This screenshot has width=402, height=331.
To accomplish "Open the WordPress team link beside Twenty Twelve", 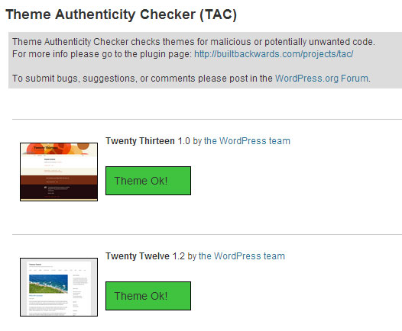I will point(242,256).
